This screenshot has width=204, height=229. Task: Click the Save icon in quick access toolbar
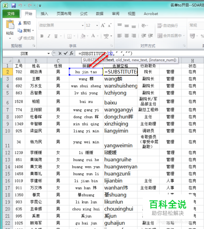point(13,6)
